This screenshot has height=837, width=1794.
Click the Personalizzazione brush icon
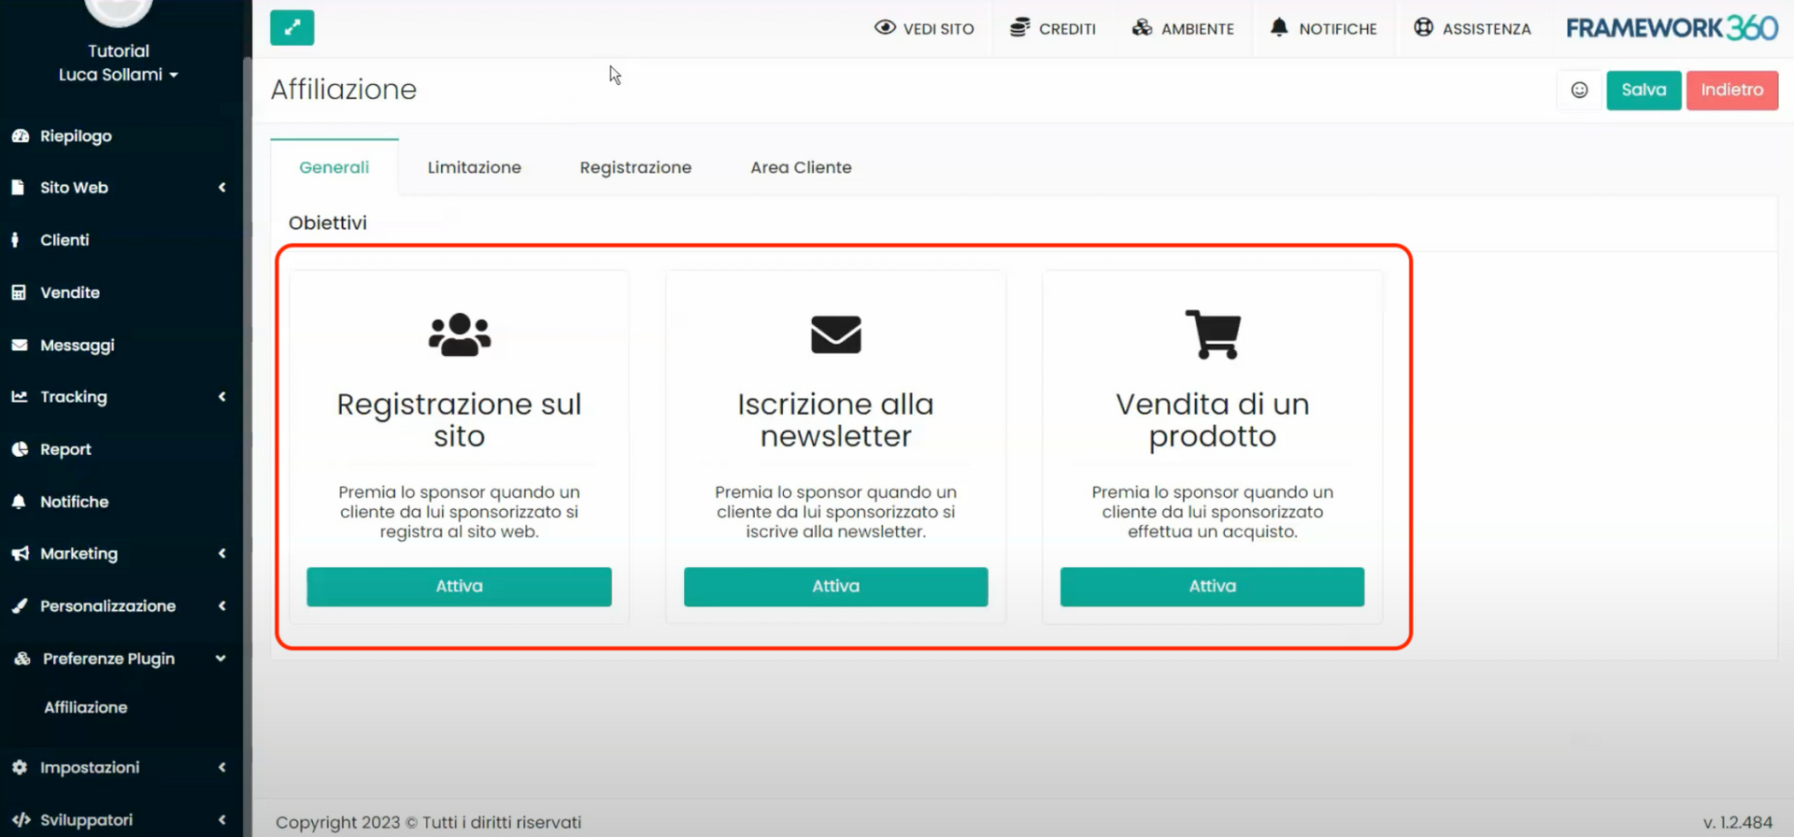tap(20, 606)
